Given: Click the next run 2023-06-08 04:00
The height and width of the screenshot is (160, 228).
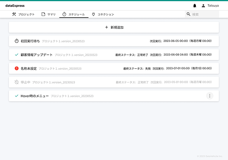Looking at the screenshot, I should click(175, 55).
